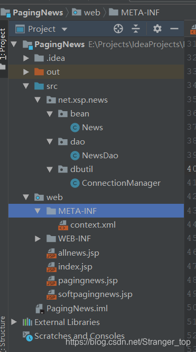Screen dimensions: 196x352
Task: Click the net.xsp.news package icon
Action: click(51, 100)
